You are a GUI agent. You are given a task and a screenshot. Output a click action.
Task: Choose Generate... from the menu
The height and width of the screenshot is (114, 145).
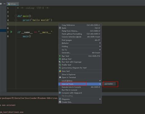click(x=80, y=53)
